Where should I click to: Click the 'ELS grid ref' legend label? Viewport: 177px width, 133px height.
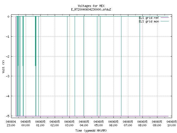pos(149,18)
